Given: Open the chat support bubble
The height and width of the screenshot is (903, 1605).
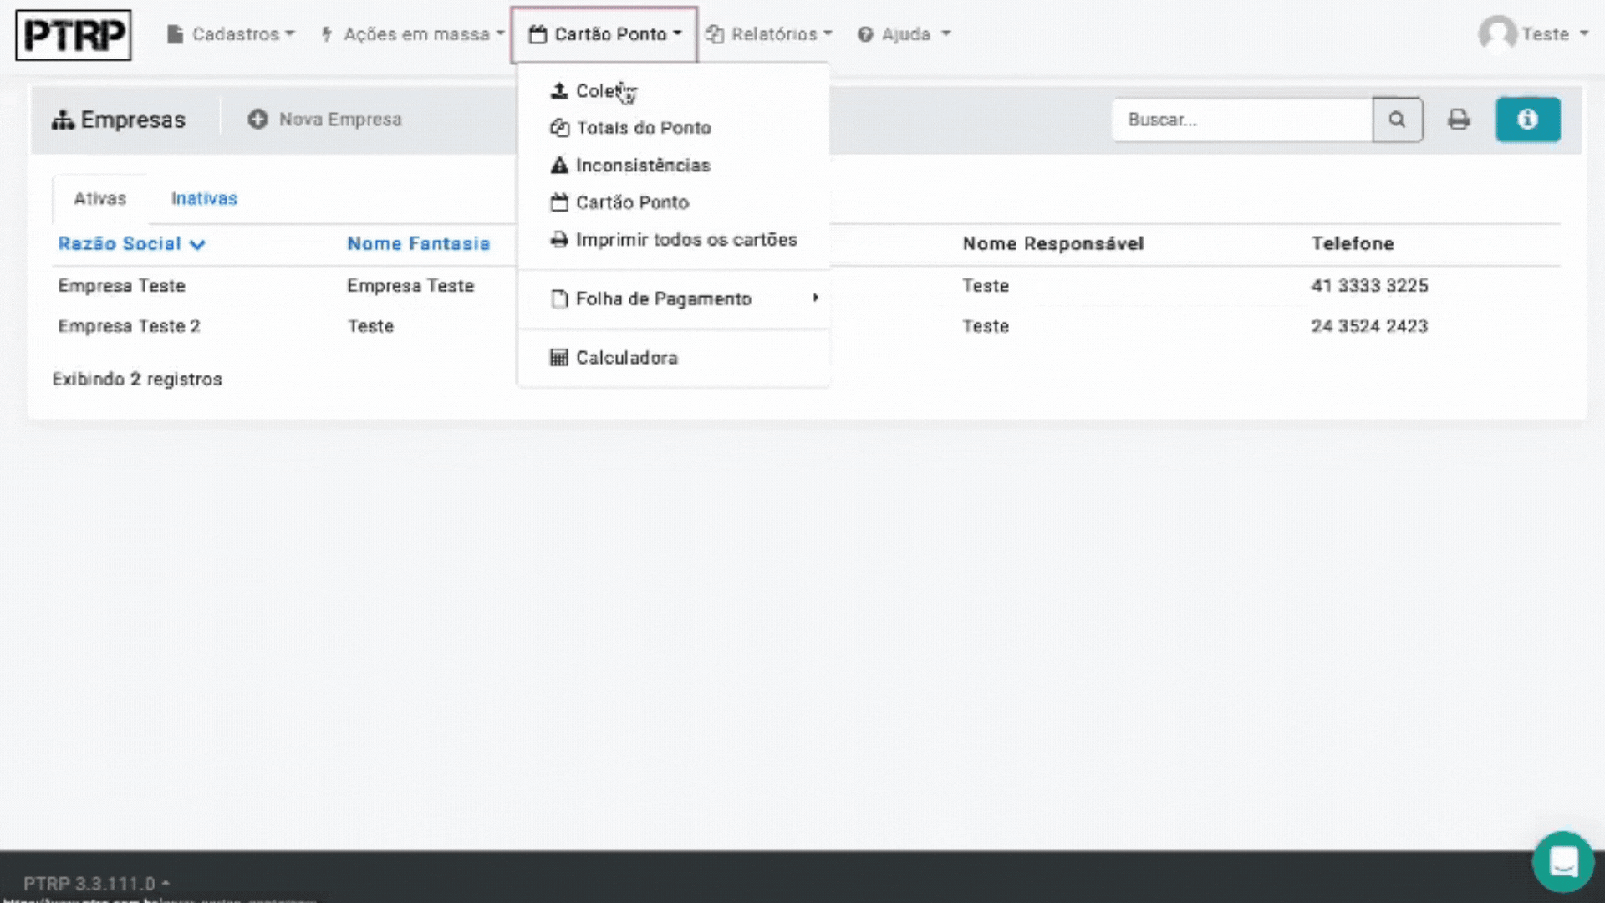Looking at the screenshot, I should click(x=1562, y=861).
